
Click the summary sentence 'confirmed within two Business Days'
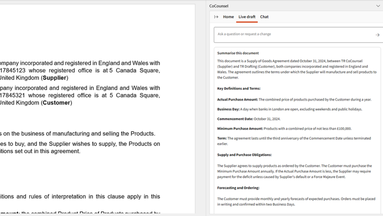coord(296,202)
